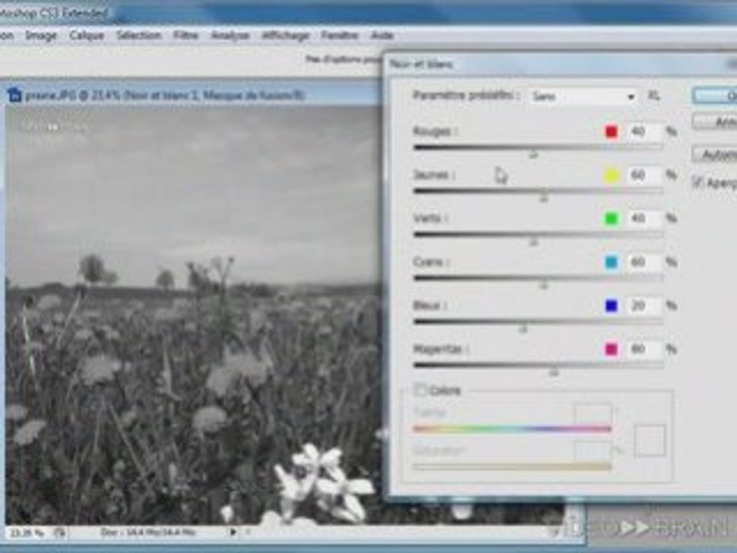Click the zoom percentage field in status bar
The width and height of the screenshot is (737, 553).
click(27, 533)
